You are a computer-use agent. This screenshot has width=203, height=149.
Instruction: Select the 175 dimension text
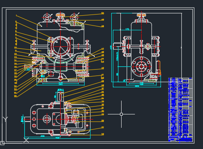pyautogui.click(x=127, y=29)
